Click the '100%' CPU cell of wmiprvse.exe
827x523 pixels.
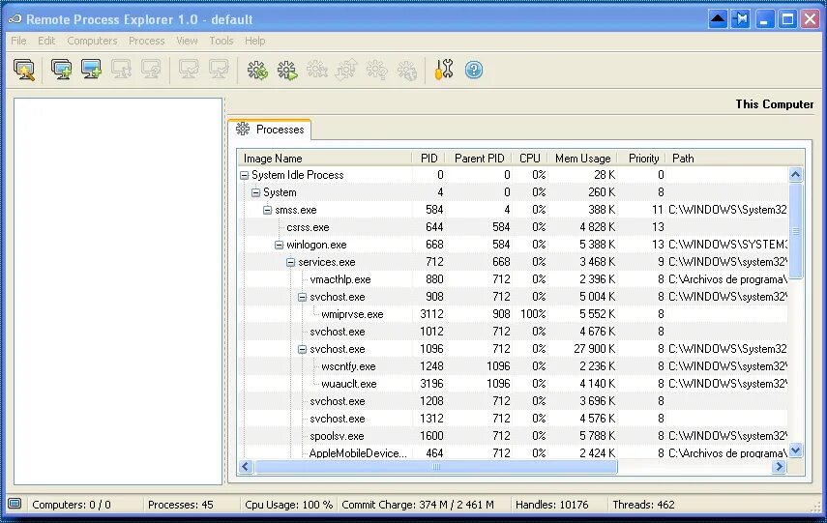533,314
